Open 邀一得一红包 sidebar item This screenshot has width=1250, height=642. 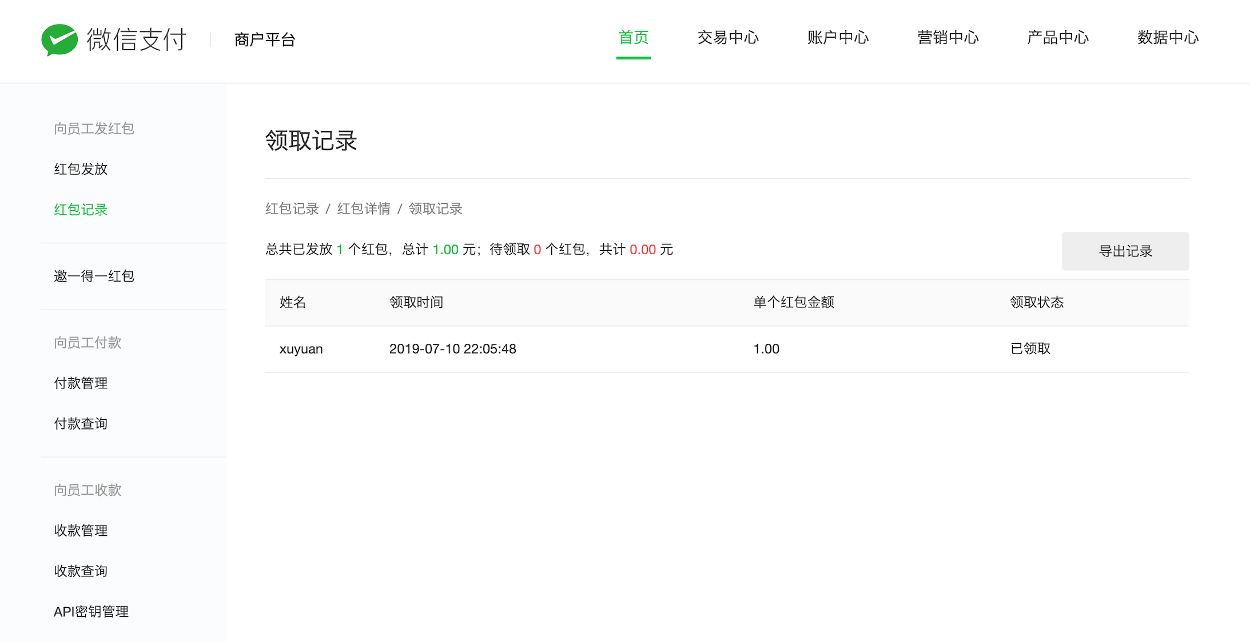pos(94,276)
